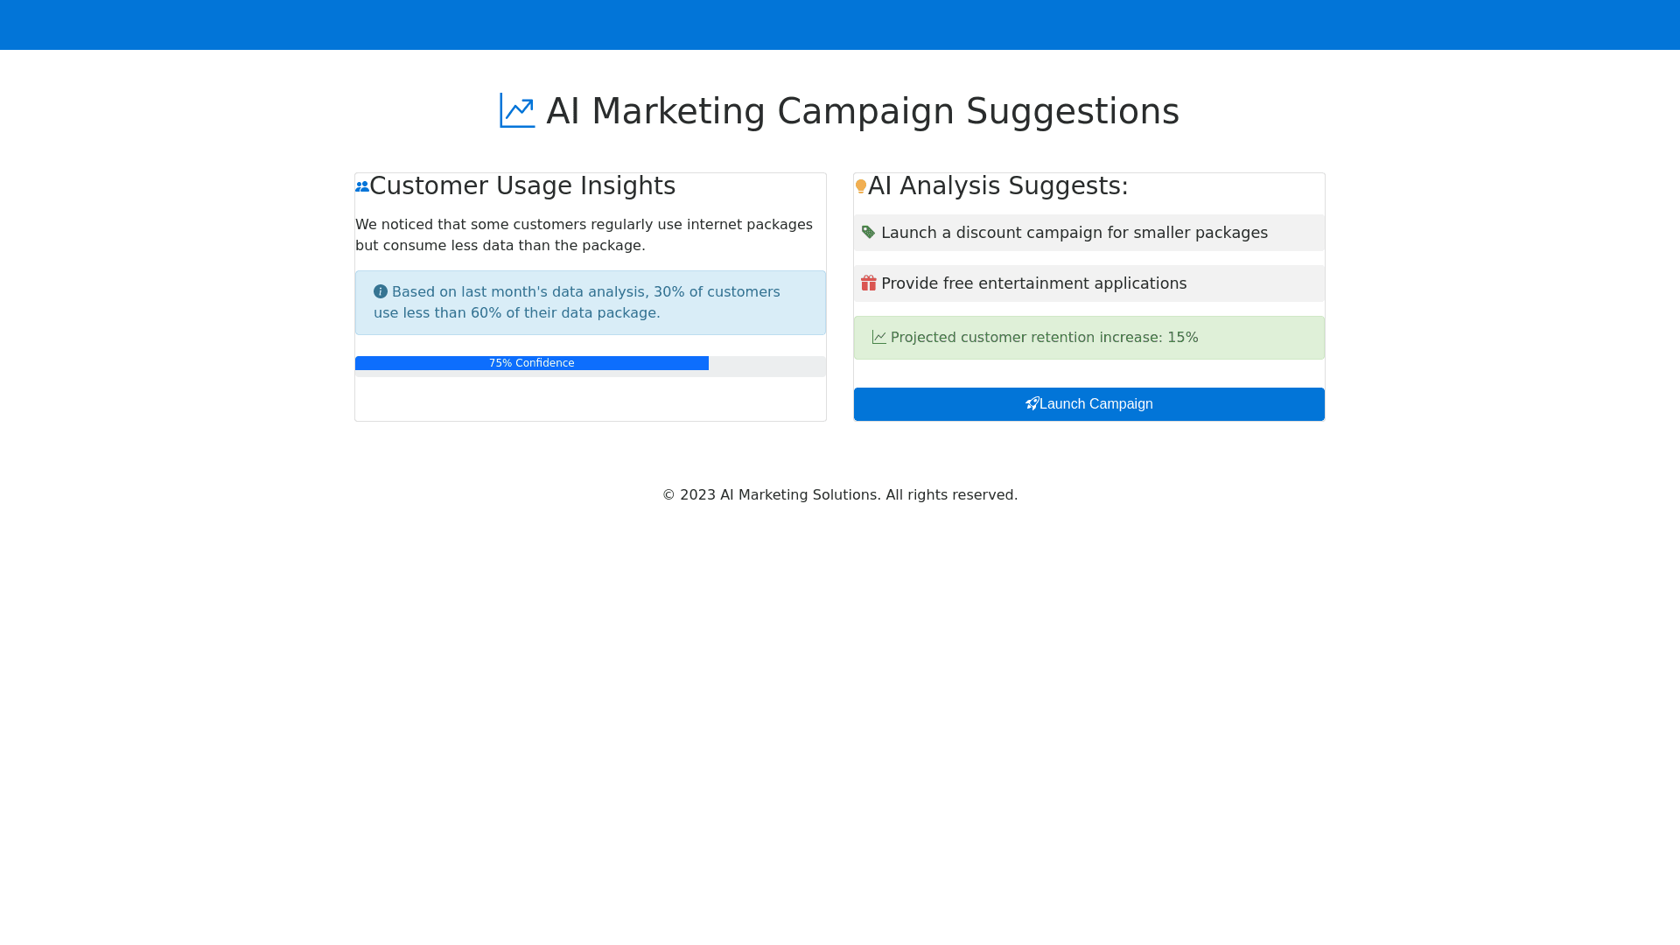The width and height of the screenshot is (1680, 945).
Task: Click the footer copyright text
Action: tap(840, 495)
